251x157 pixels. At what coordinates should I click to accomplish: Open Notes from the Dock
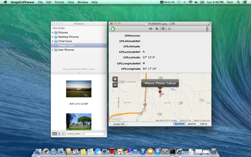pos(83,151)
